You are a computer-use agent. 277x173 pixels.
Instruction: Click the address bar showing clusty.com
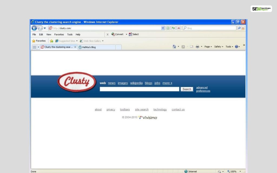point(105,28)
